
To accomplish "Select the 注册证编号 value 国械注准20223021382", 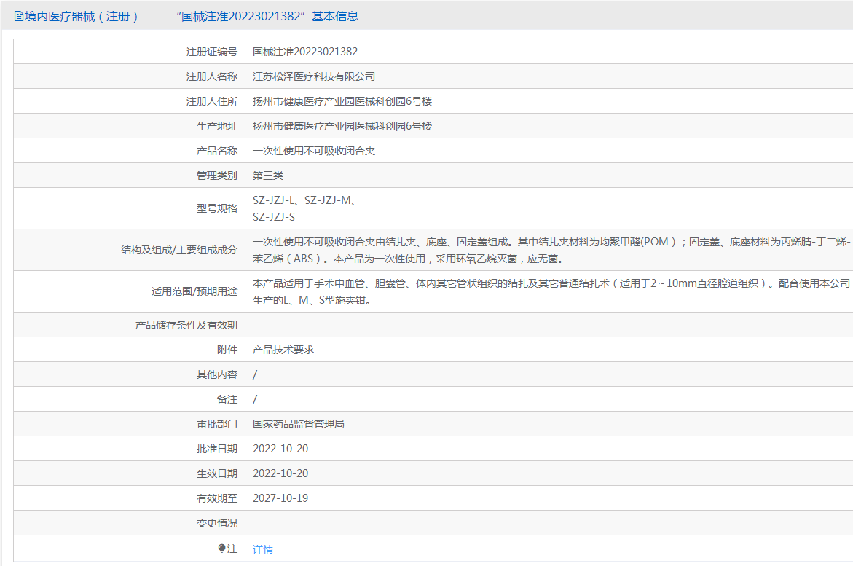I will coord(305,52).
